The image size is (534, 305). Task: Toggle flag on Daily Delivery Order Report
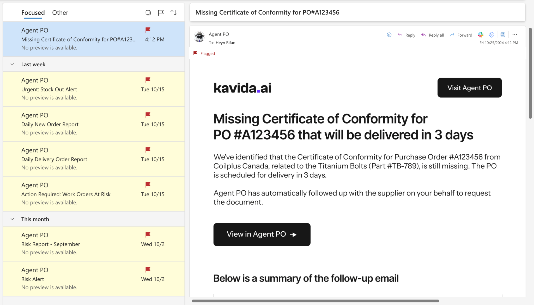pos(148,150)
